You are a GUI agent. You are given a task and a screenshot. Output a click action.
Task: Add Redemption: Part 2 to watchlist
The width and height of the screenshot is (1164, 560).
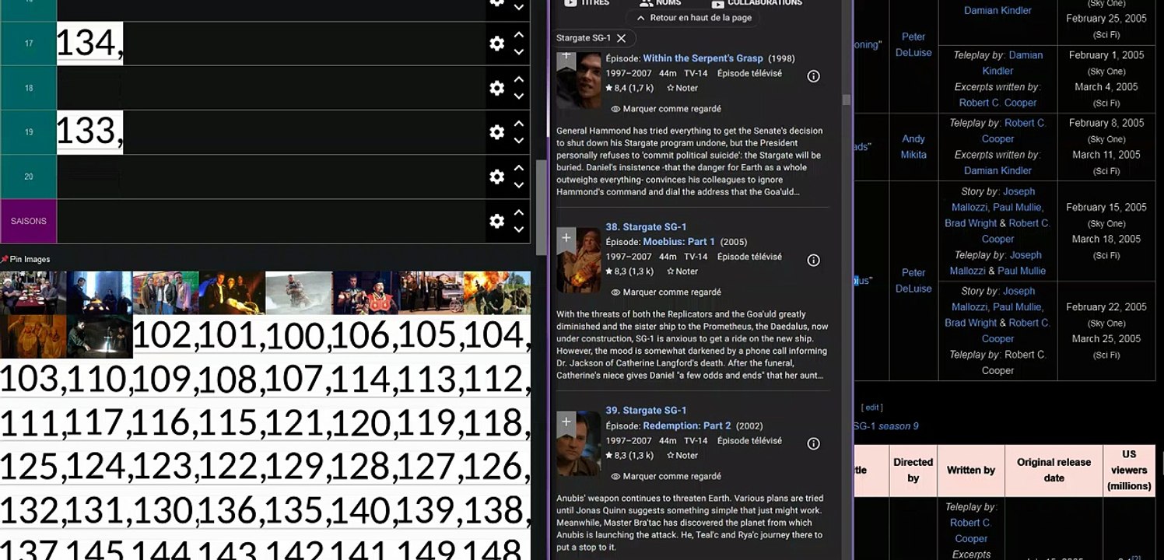tap(566, 422)
